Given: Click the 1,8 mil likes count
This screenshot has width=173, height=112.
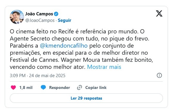Looking at the screenshot, I should pos(26,87).
